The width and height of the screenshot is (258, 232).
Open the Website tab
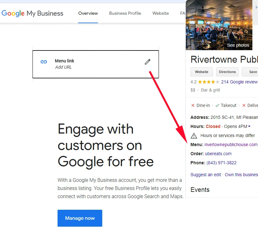pos(160,13)
